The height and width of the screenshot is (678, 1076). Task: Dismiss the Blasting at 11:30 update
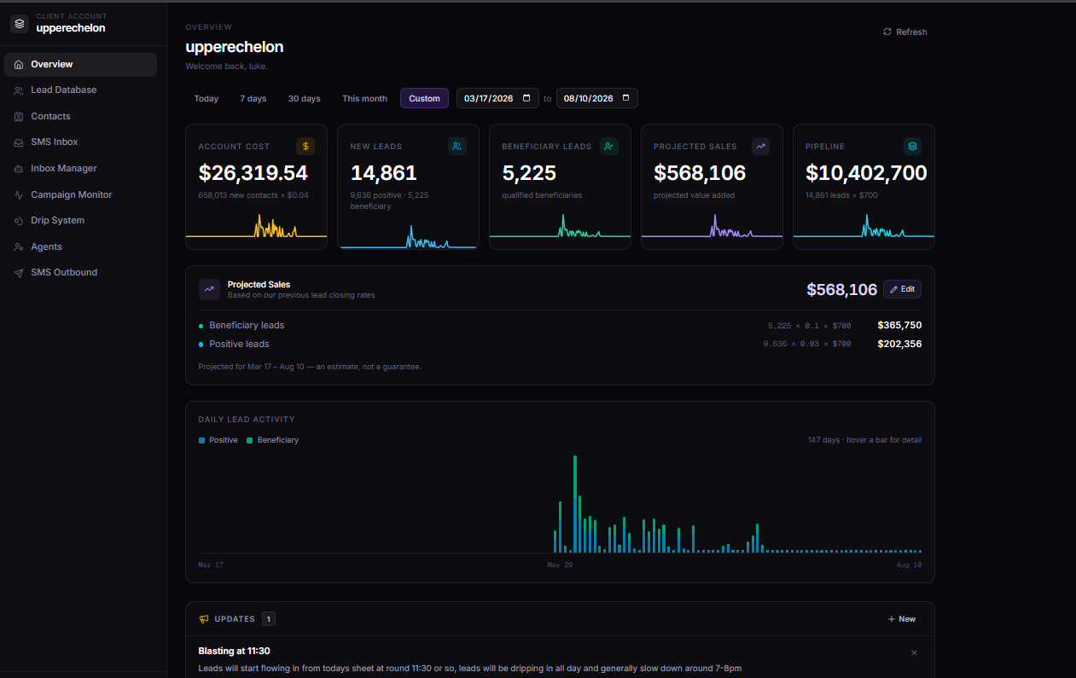click(x=914, y=652)
